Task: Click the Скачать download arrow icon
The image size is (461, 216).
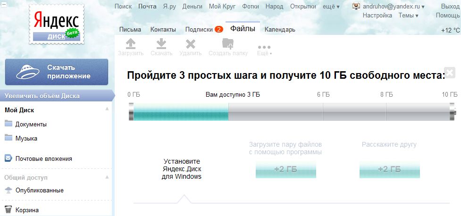Action: (x=161, y=44)
